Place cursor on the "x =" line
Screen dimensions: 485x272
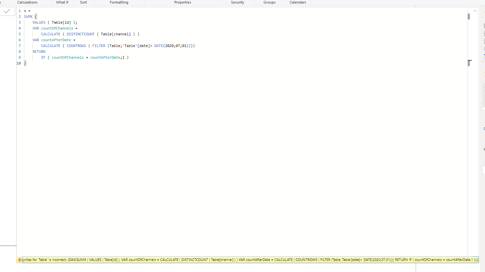pos(27,11)
